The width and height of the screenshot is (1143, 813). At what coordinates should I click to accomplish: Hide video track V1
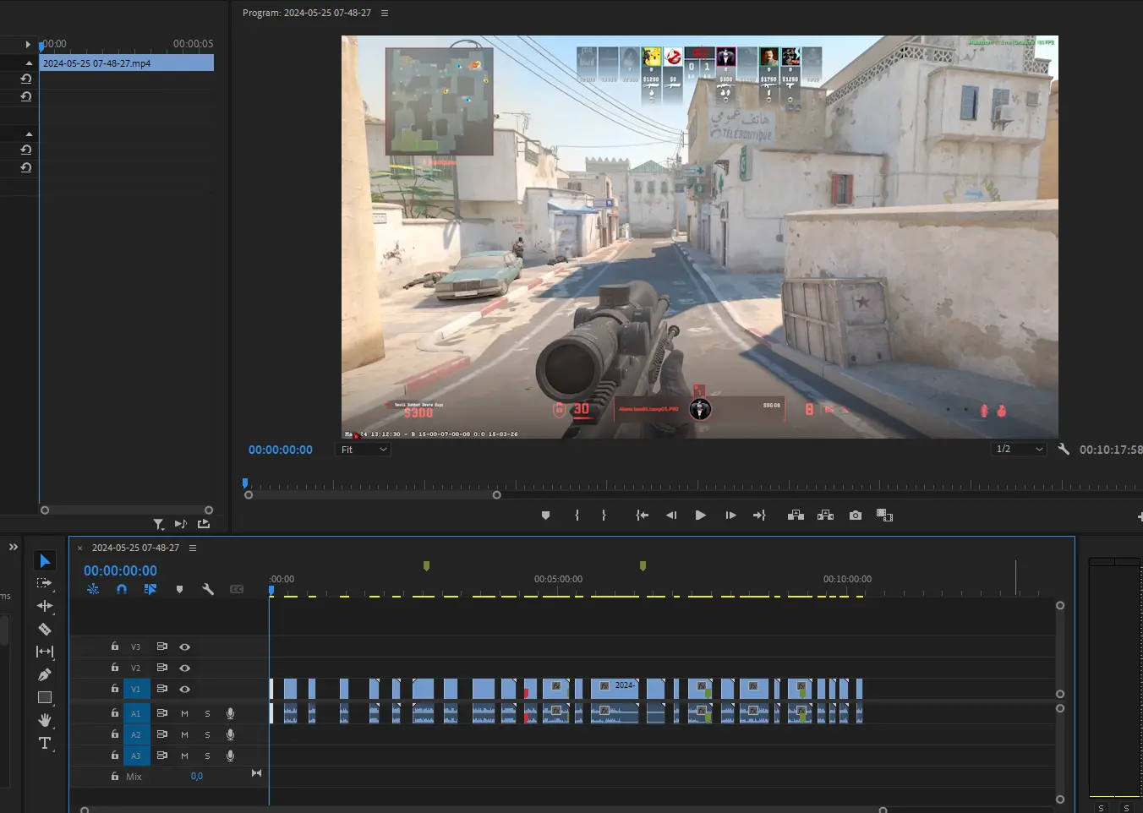click(x=184, y=689)
